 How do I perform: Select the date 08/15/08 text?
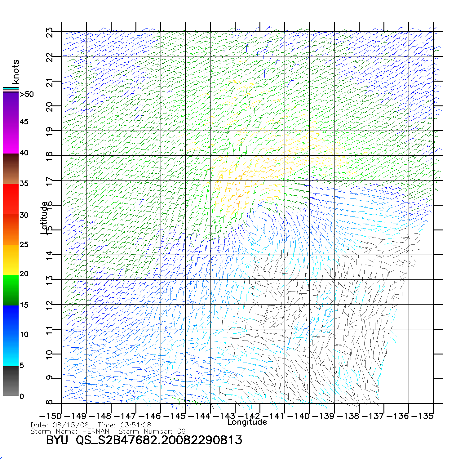tap(71, 425)
